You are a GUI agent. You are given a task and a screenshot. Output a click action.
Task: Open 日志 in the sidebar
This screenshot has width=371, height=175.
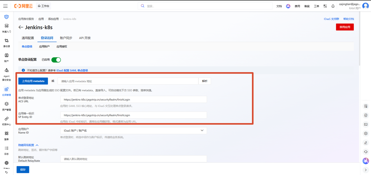pos(6,150)
